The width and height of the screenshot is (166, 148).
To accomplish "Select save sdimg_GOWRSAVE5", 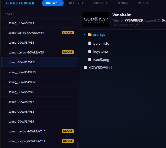I will pos(39,43).
